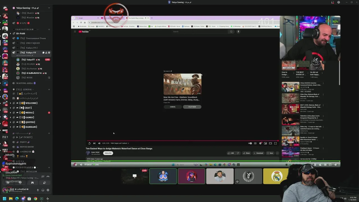Open Discord direct messages home icon
The image size is (359, 202).
(x=5, y=8)
